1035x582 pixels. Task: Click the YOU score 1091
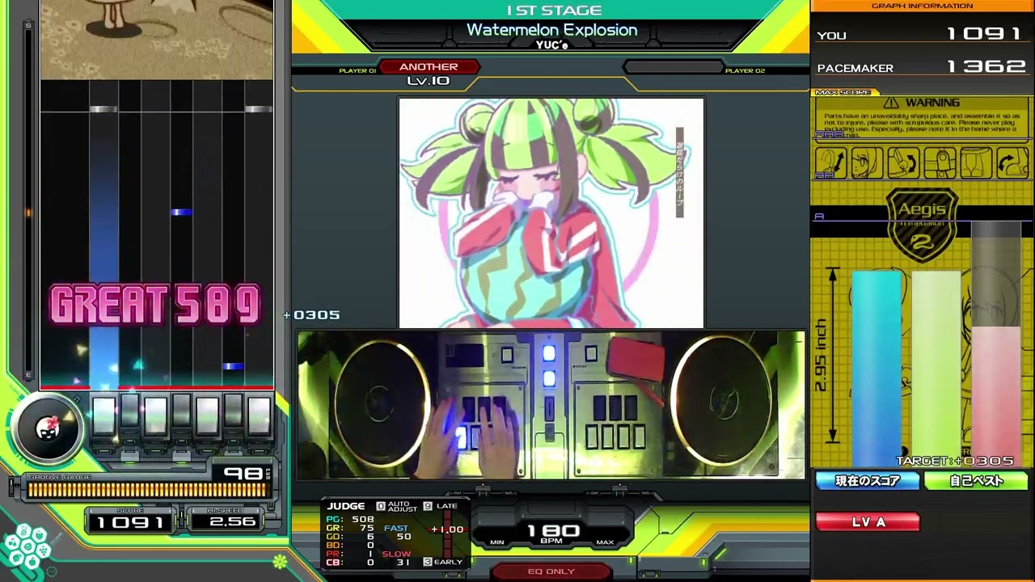pos(985,34)
